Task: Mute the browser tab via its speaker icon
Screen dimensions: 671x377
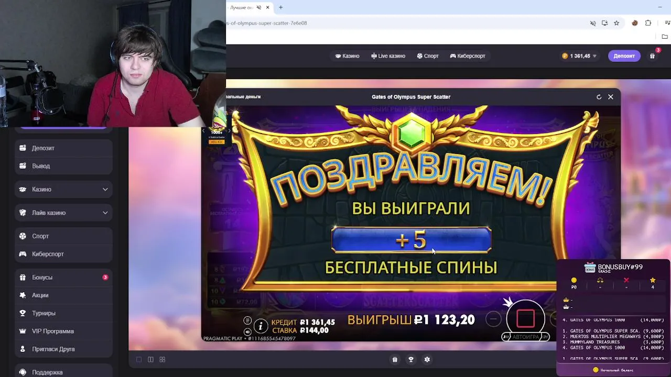Action: 259,7
